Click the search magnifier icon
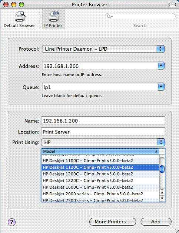This screenshot has width=179, height=233. tap(109, 16)
